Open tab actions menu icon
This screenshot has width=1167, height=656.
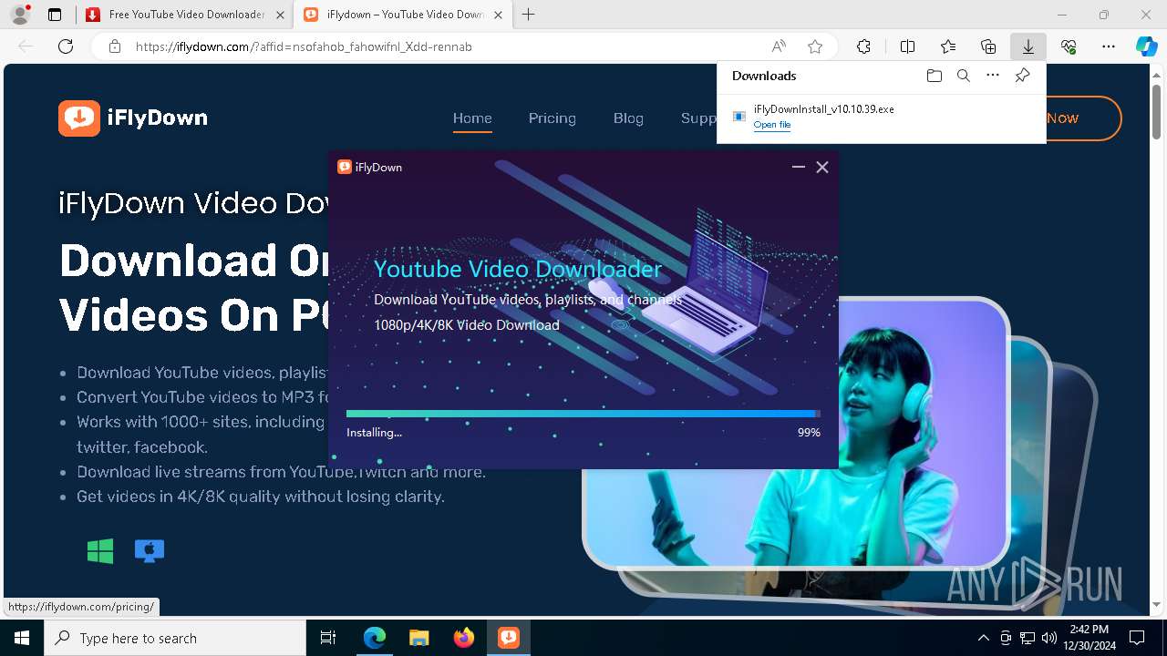tap(54, 15)
